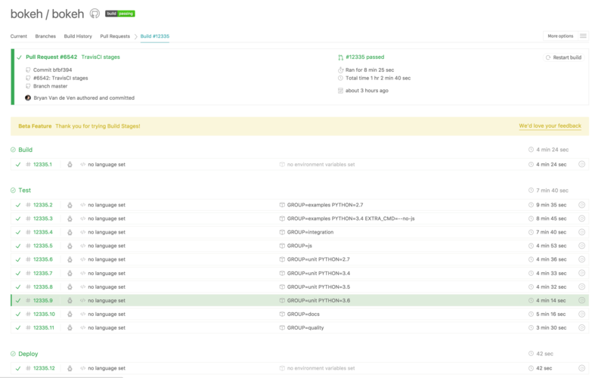The width and height of the screenshot is (592, 378).
Task: Restart job 12335.6 using its circular icon
Action: click(582, 259)
